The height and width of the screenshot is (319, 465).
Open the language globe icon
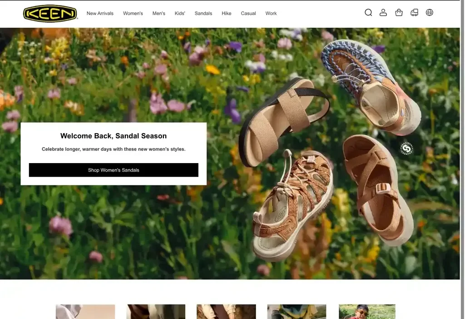tap(430, 12)
